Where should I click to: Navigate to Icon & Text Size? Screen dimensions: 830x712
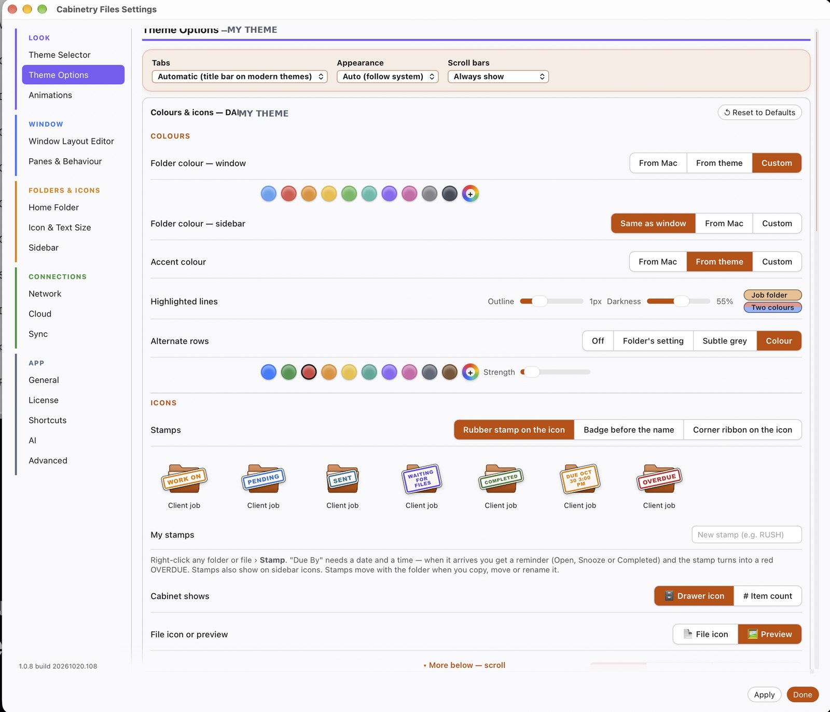point(73,227)
